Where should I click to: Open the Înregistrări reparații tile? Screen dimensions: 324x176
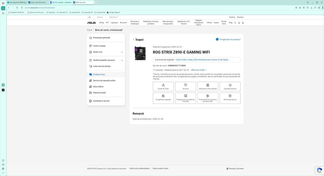[x=163, y=98]
